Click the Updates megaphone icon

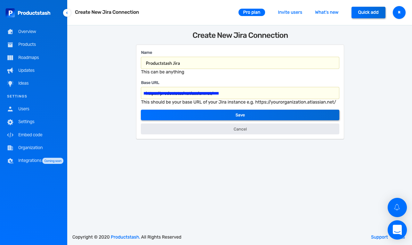coord(10,70)
